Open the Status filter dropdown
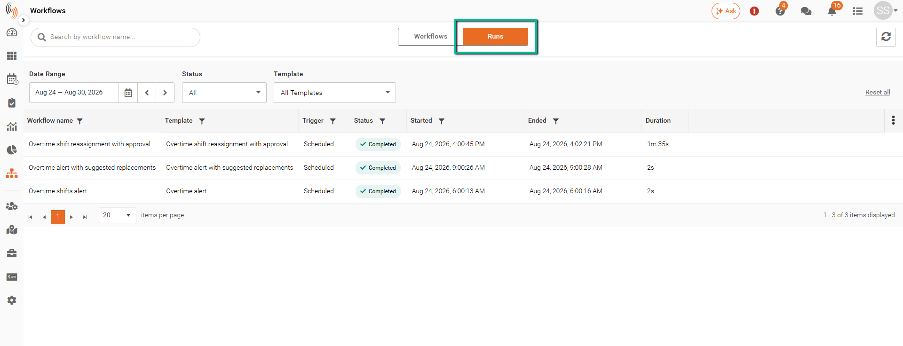The height and width of the screenshot is (346, 903). pos(224,93)
